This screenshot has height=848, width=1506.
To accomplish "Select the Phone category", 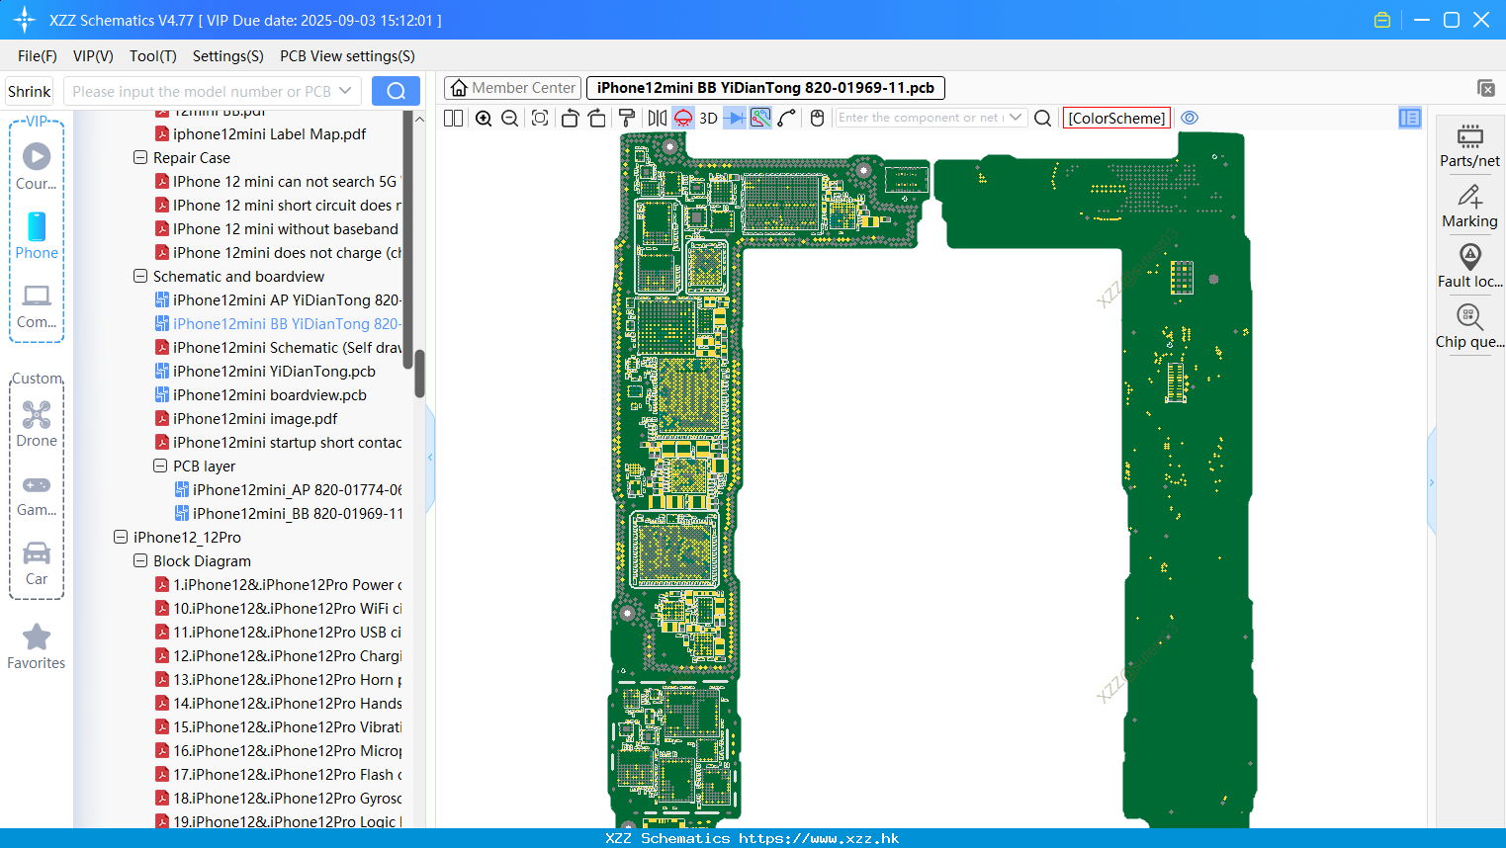I will [37, 235].
